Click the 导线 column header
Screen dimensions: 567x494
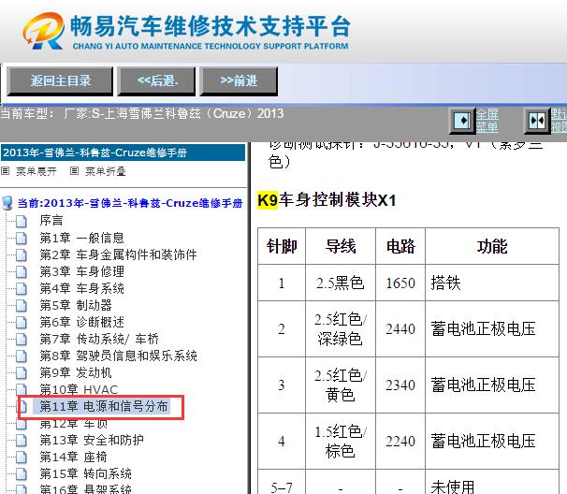point(341,246)
